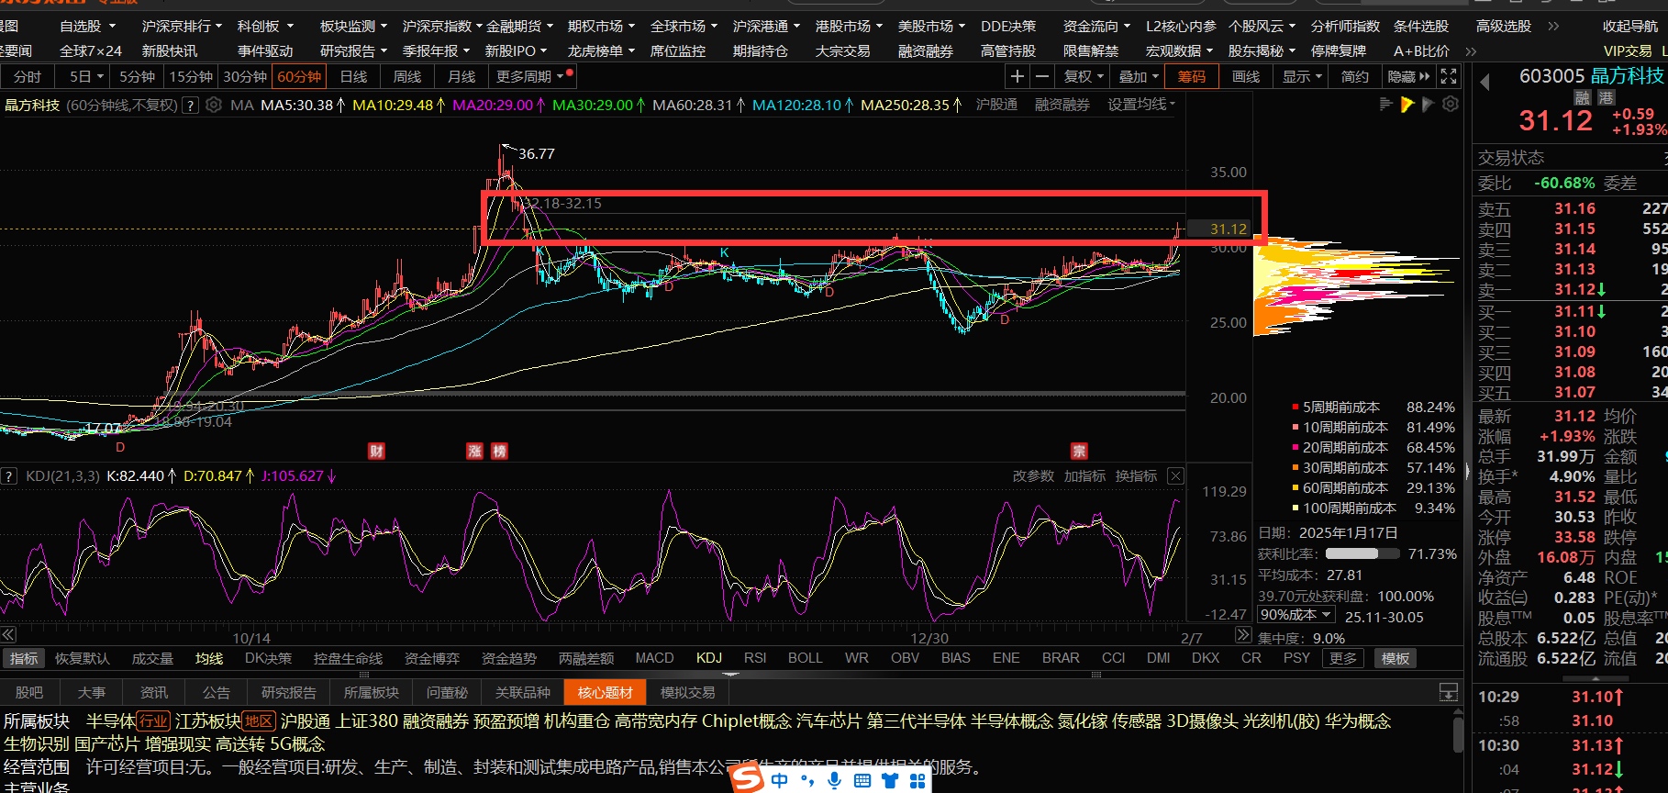Screen dimensions: 1668x793
Task: Open 更多周期 dropdown
Action: [x=534, y=77]
